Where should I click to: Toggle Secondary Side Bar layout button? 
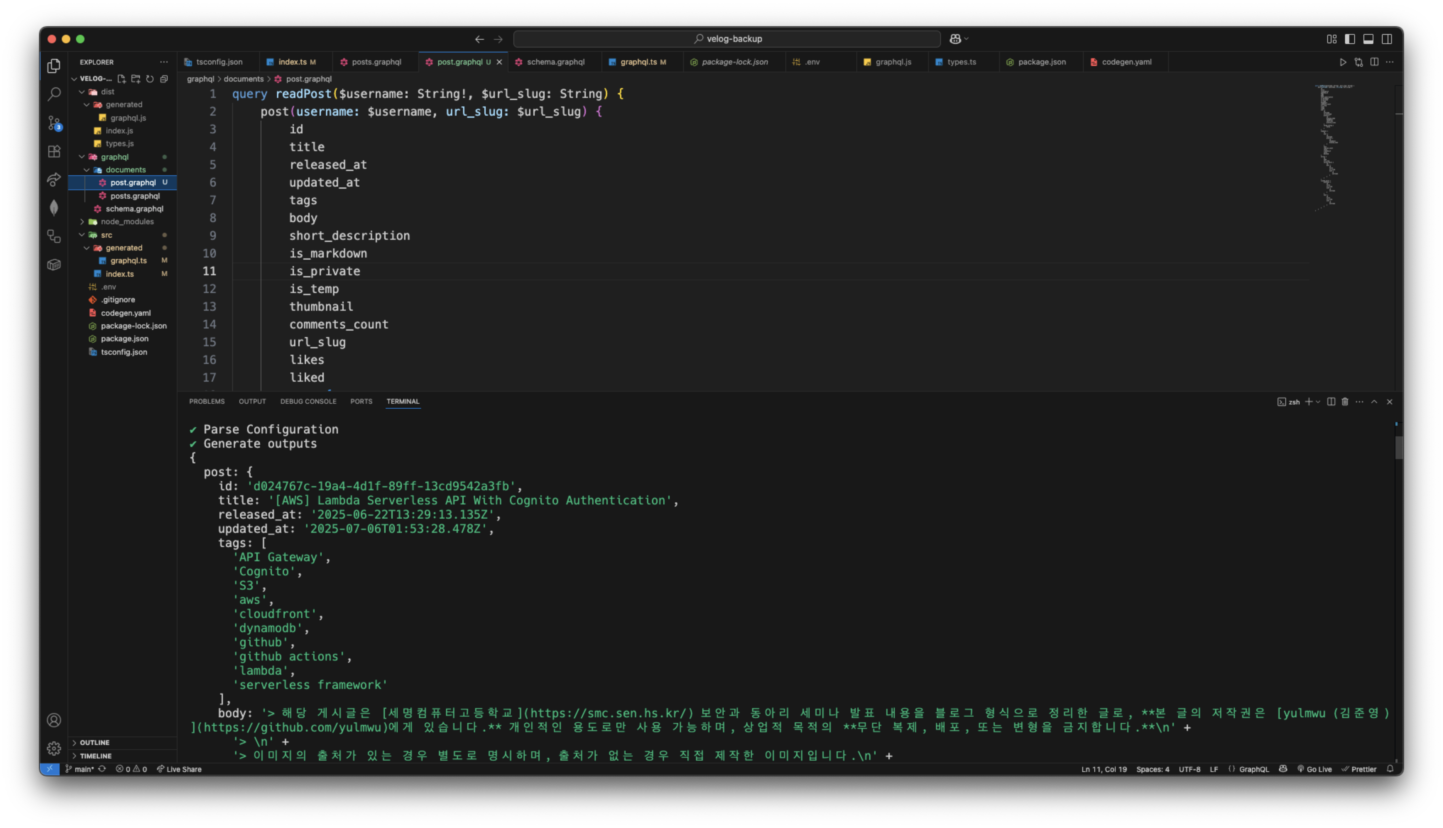tap(1387, 39)
